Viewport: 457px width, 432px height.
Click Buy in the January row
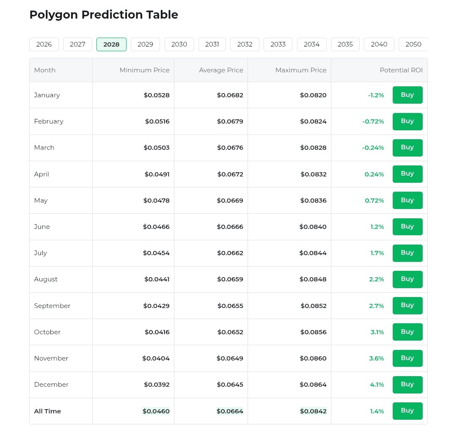click(407, 95)
